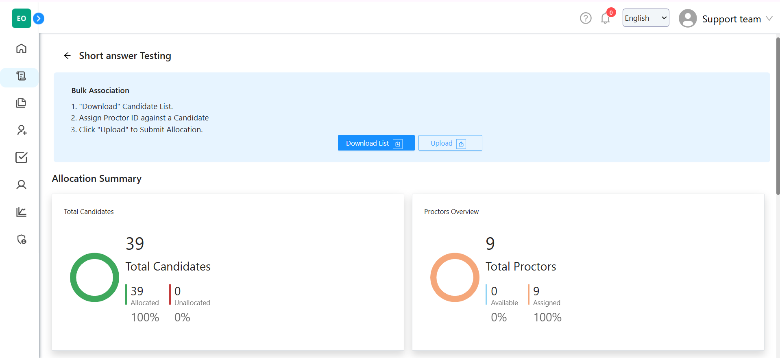
Task: Open the Home icon in the sidebar
Action: (x=21, y=49)
